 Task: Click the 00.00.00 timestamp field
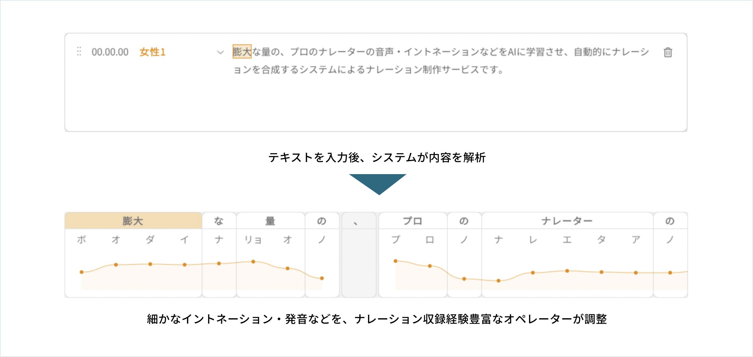(x=110, y=52)
